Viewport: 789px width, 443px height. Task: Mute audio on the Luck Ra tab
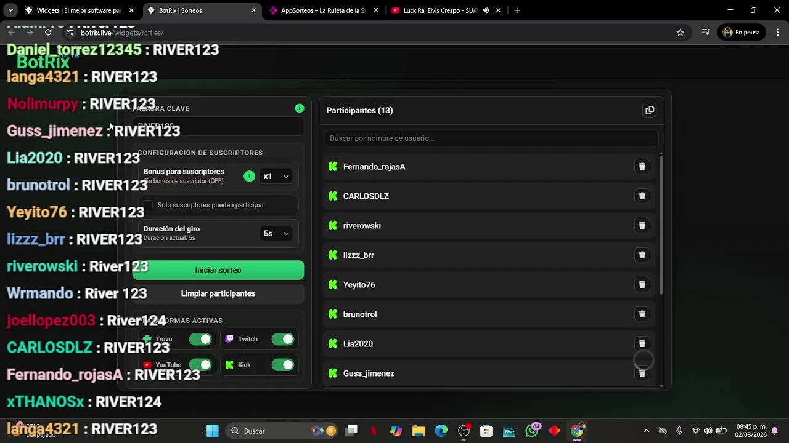486,10
